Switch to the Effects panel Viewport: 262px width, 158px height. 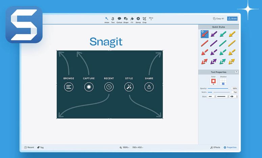click(215, 147)
